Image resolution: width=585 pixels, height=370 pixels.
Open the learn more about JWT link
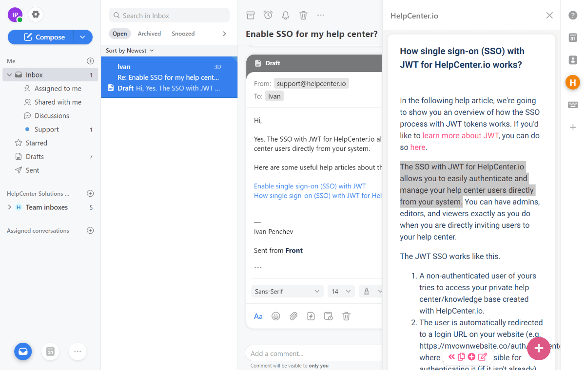tap(461, 135)
